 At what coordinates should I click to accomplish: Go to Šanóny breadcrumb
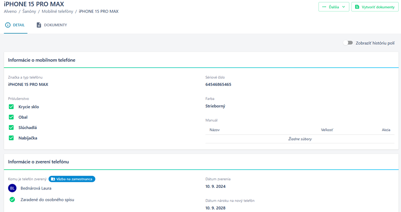point(29,11)
